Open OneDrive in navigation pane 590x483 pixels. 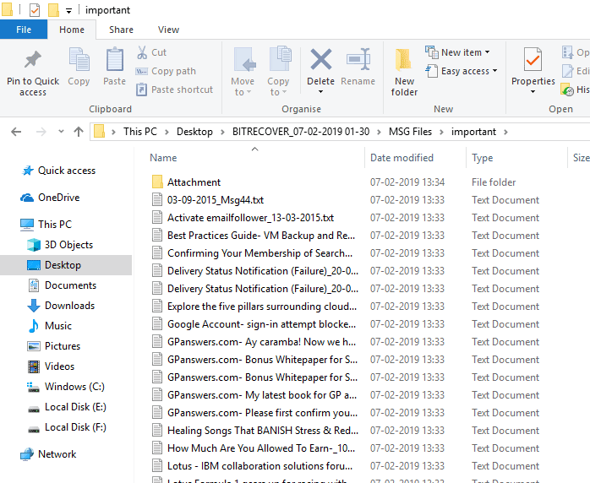pos(58,198)
